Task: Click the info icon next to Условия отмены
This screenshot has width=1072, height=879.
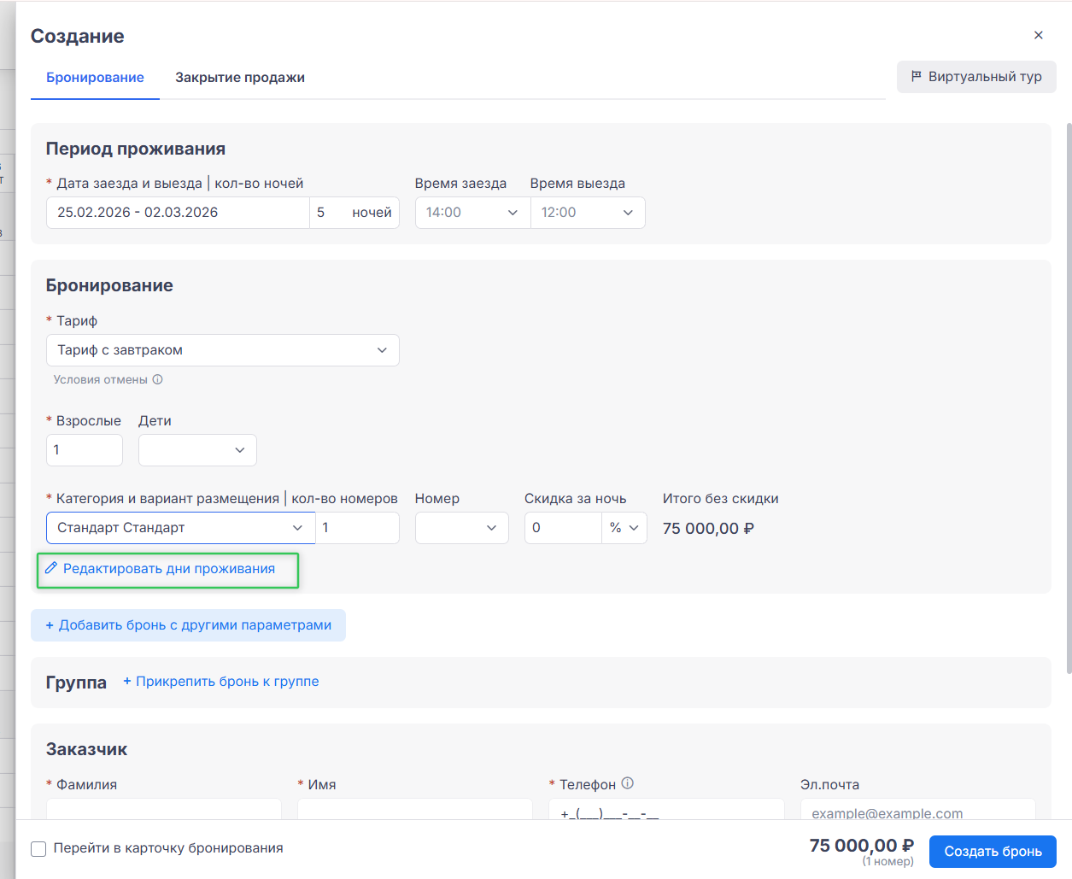Action: tap(157, 379)
